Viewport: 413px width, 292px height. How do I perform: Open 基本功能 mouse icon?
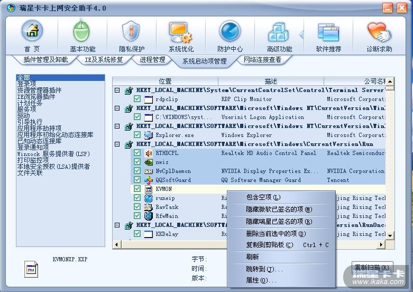pos(81,31)
